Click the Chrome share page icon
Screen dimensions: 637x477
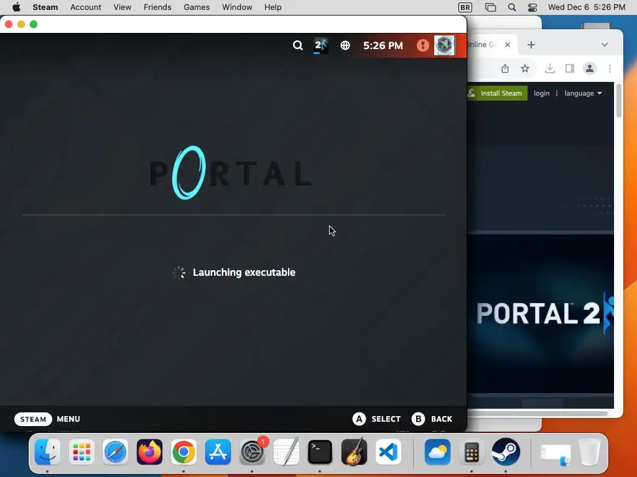(x=505, y=68)
